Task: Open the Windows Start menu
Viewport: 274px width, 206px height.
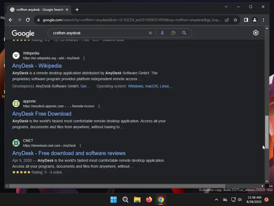Action: coord(113,200)
